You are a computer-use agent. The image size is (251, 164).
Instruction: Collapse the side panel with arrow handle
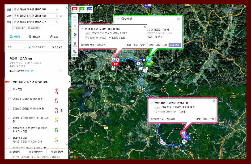coord(69,81)
